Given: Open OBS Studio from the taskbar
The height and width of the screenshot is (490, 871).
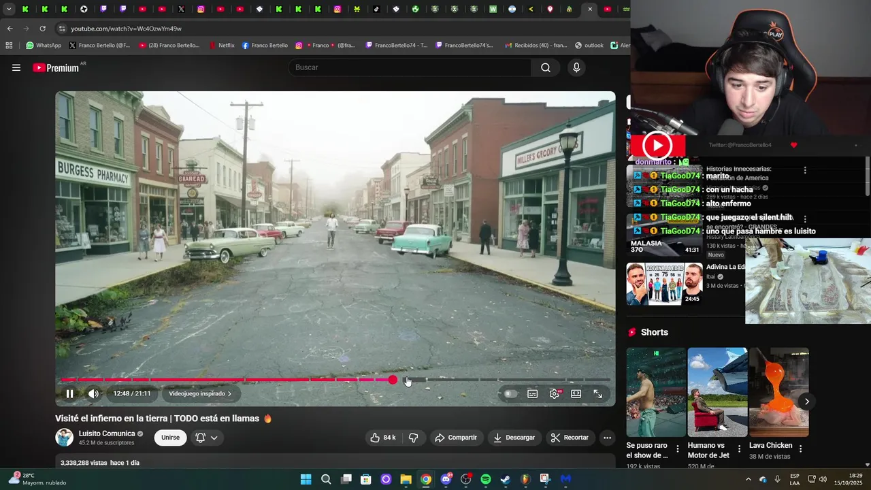Looking at the screenshot, I should click(x=465, y=479).
